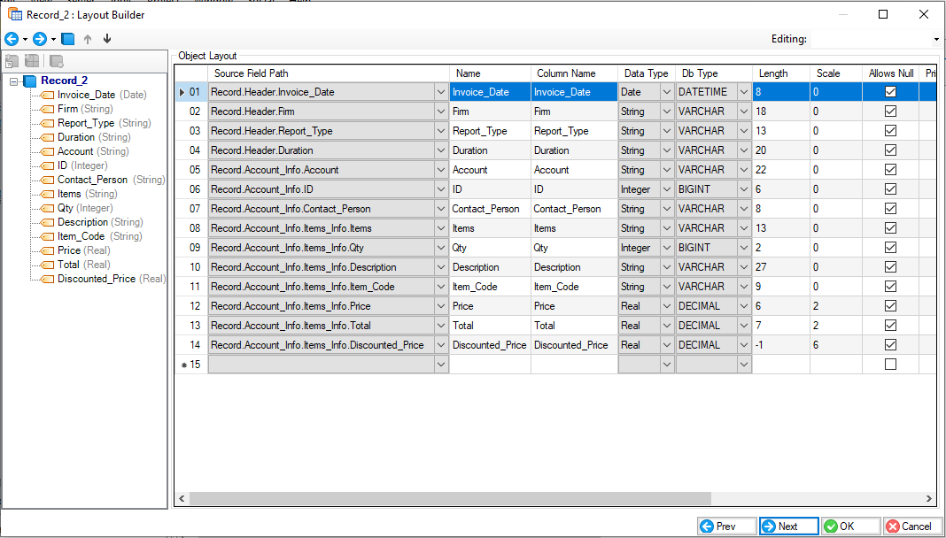Open the Editing combo box

click(x=876, y=40)
